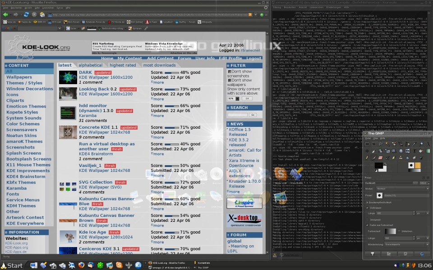Select the Bucket Fill tool in GIMP

(x=421, y=151)
